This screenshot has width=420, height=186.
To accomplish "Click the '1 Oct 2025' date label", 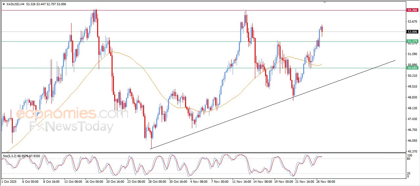I will tap(10, 181).
